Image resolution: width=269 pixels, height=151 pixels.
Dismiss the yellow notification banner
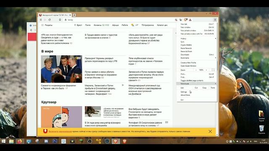[210, 131]
